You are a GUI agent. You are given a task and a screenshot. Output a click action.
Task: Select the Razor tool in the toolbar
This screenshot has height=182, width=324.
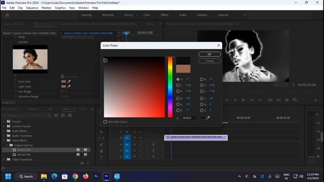pyautogui.click(x=101, y=131)
